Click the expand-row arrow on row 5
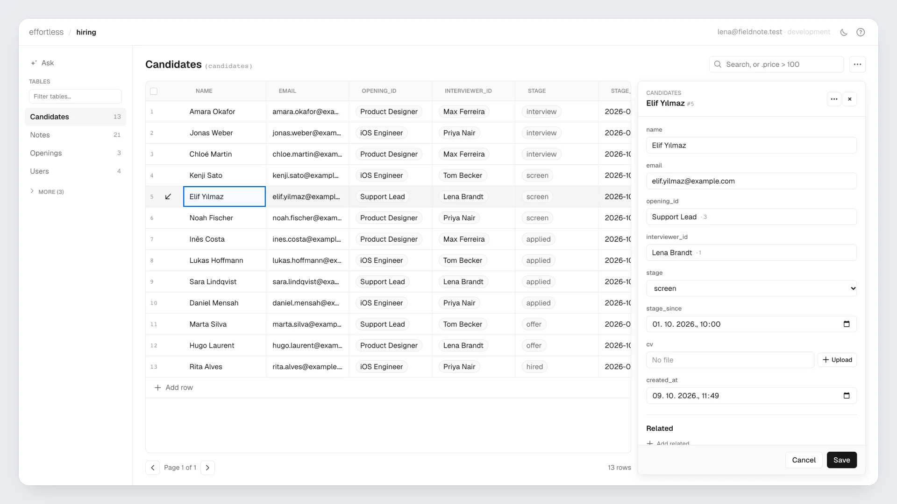This screenshot has width=897, height=504. 168,196
